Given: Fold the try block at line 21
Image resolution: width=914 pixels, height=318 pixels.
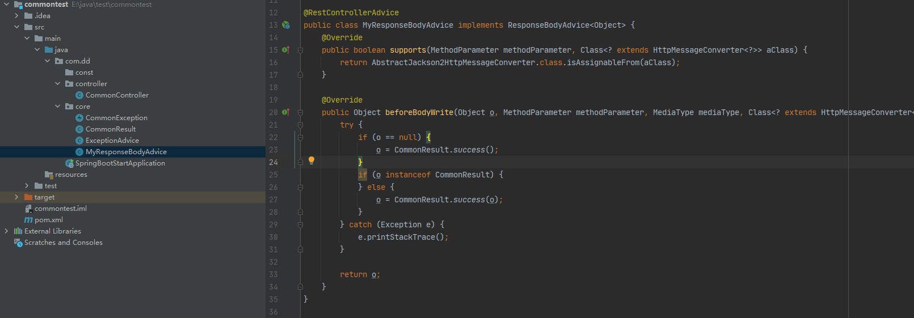Looking at the screenshot, I should click(x=300, y=125).
